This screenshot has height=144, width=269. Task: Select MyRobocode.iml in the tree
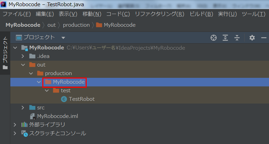point(58,116)
